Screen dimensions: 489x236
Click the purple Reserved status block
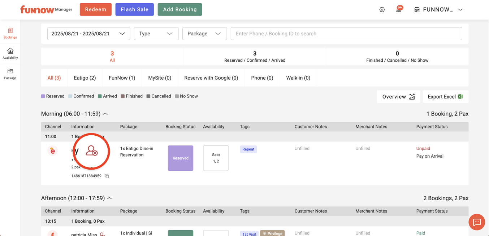click(x=181, y=158)
